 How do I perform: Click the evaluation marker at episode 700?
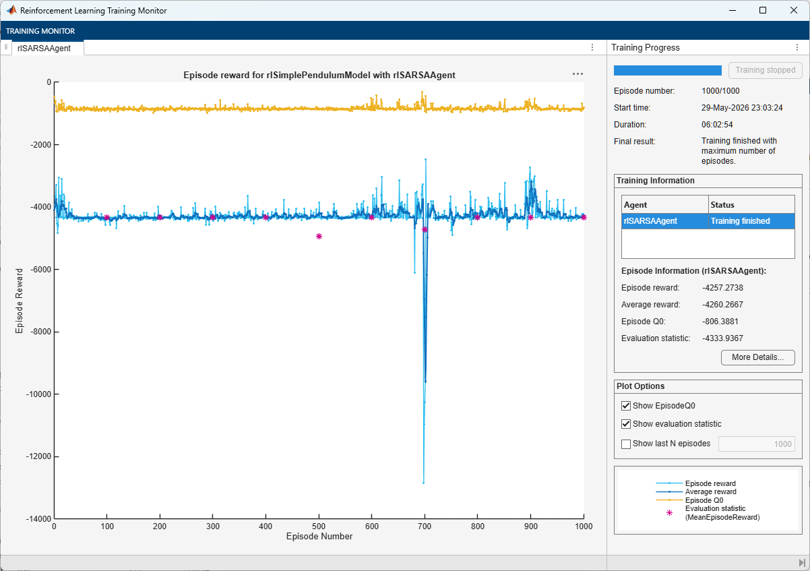tap(425, 230)
